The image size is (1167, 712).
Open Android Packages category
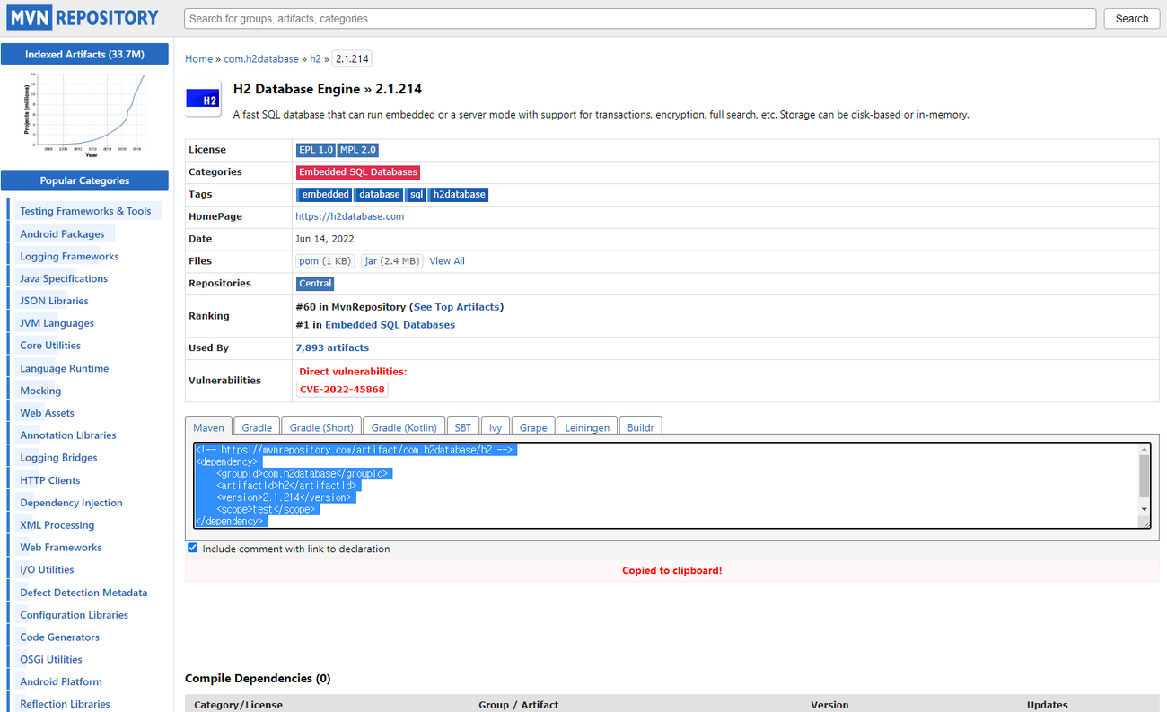pos(62,233)
